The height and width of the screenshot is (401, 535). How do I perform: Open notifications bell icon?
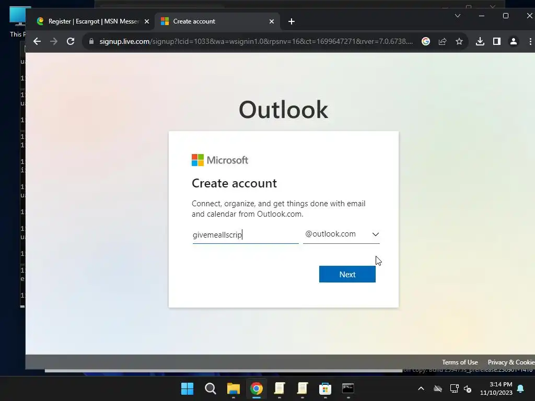[x=521, y=388]
